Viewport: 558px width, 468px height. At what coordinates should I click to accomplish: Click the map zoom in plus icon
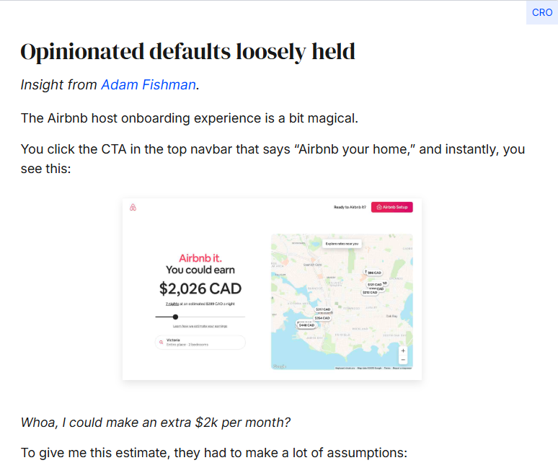403,351
